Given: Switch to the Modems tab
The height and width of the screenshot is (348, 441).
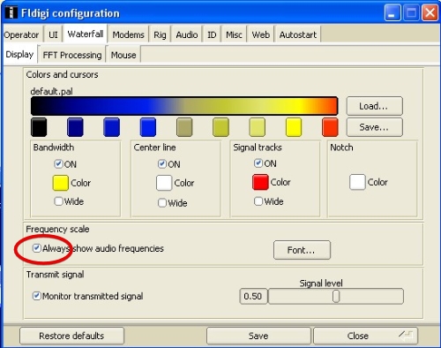Looking at the screenshot, I should tap(128, 34).
